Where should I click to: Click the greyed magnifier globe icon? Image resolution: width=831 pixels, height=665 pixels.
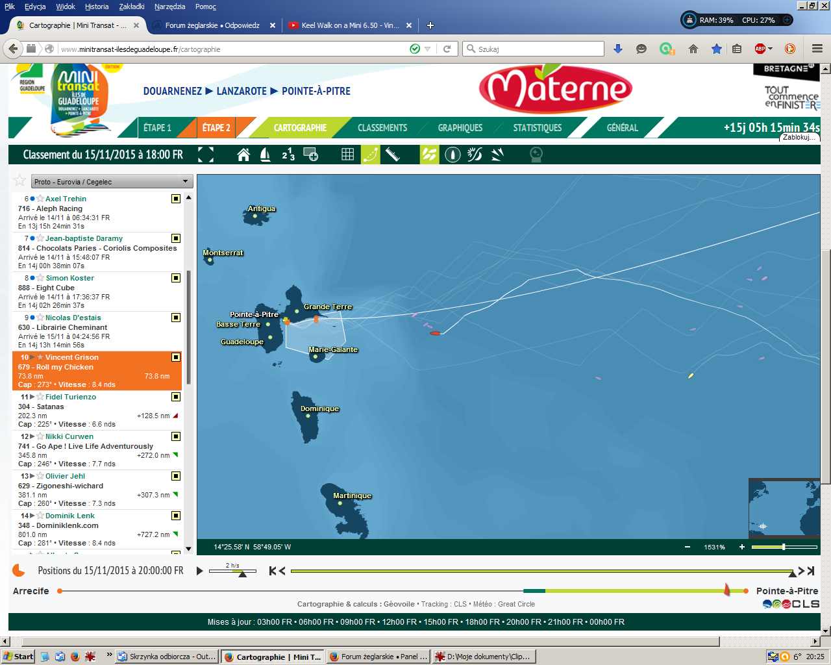coord(536,155)
